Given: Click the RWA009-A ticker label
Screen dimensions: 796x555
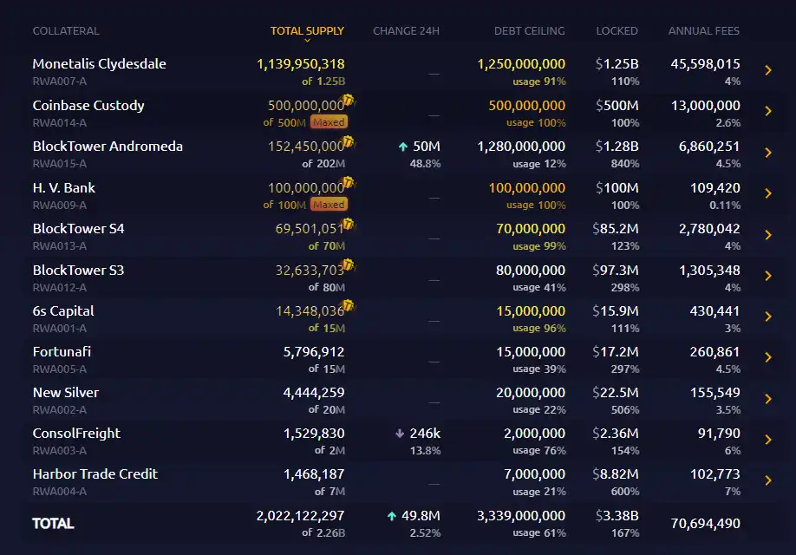Looking at the screenshot, I should tap(59, 206).
